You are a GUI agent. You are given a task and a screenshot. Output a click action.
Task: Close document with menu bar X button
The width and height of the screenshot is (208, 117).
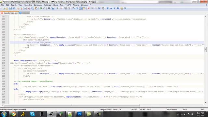(x=206, y=5)
